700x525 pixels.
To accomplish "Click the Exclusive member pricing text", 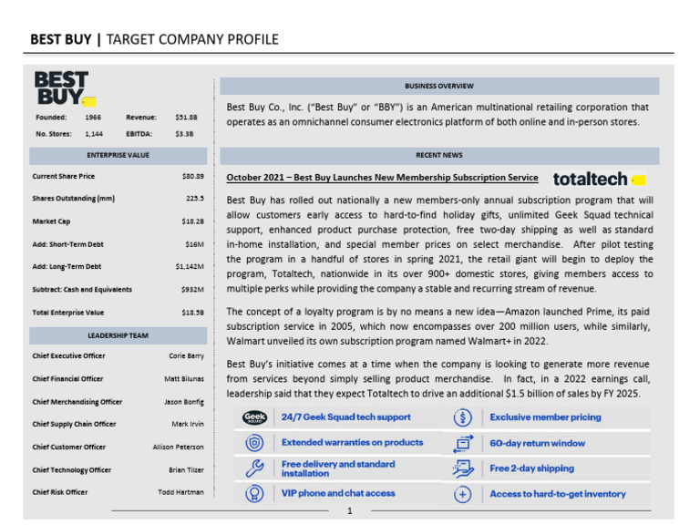I will click(x=545, y=417).
